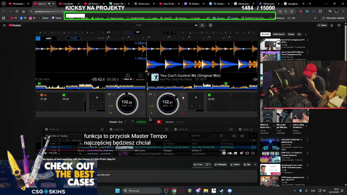Open the Twitch bookmark
Screen dimensions: 347x195
(x=57, y=18)
